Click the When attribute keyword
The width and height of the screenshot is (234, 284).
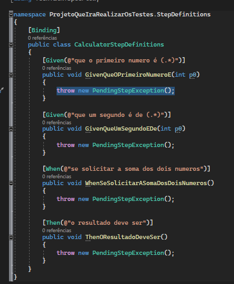point(53,169)
